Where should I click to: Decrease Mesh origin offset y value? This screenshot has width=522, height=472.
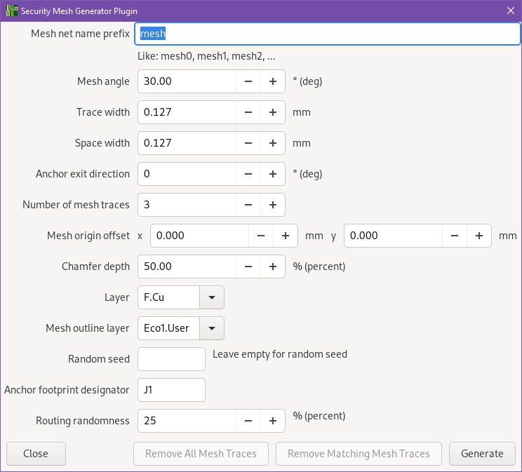[455, 236]
